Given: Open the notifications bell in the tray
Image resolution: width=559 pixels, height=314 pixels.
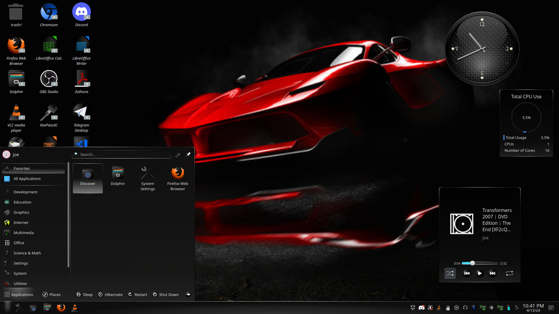Looking at the screenshot, I should tap(413, 307).
